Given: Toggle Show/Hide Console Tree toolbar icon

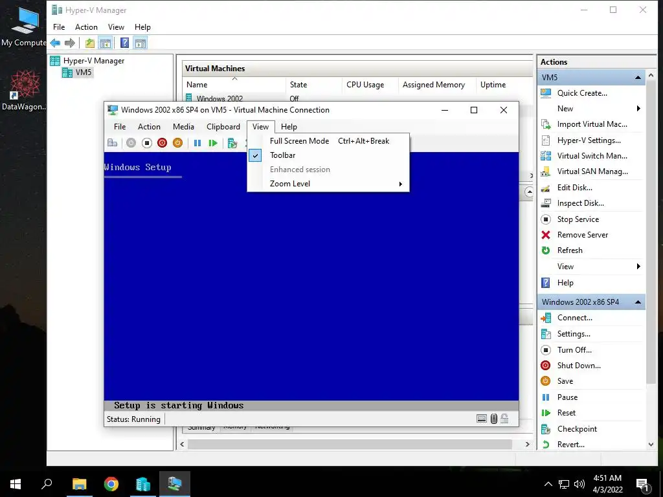Looking at the screenshot, I should (x=105, y=43).
